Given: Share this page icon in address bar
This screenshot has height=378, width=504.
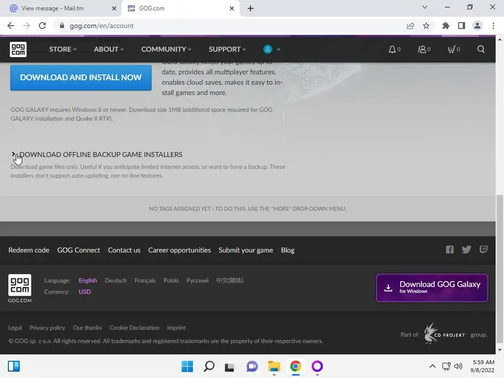Looking at the screenshot, I should (410, 26).
